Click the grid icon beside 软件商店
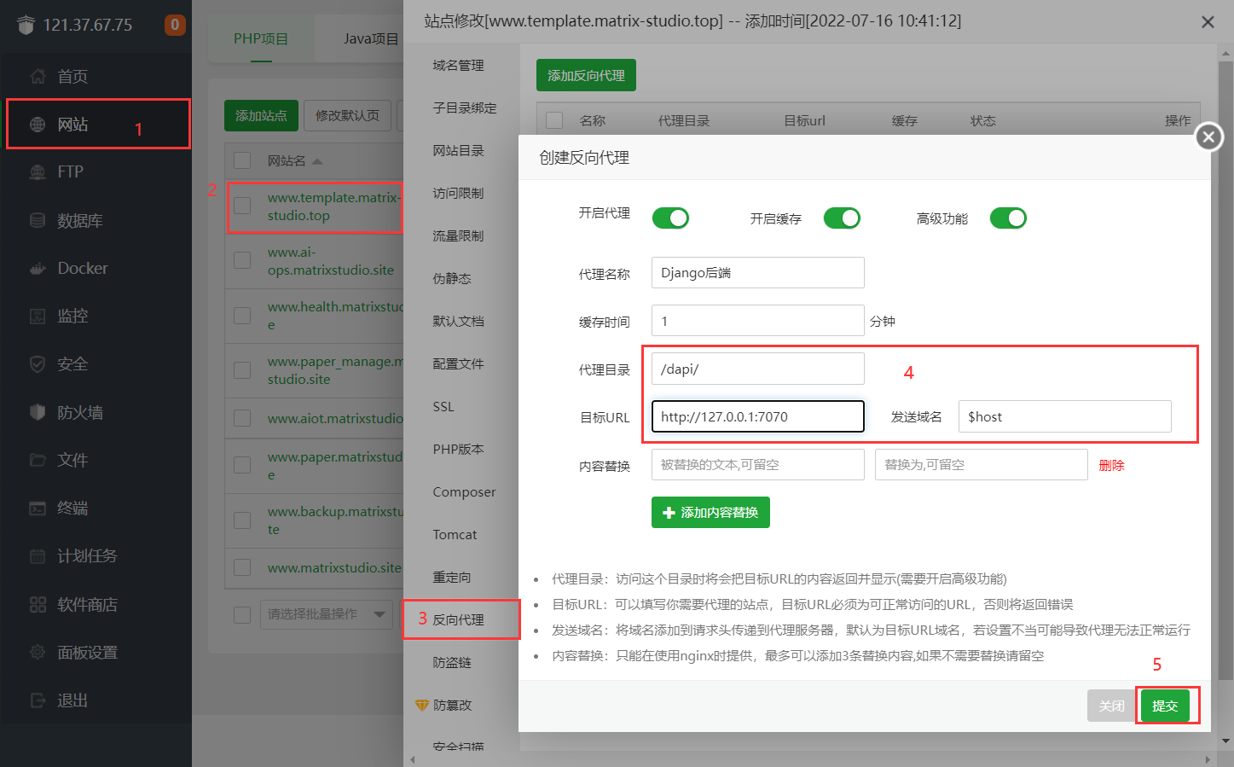 pos(38,604)
